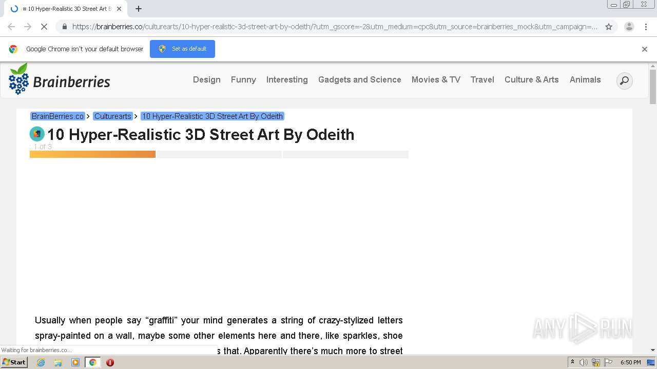Select the first orange progress segment

point(92,154)
